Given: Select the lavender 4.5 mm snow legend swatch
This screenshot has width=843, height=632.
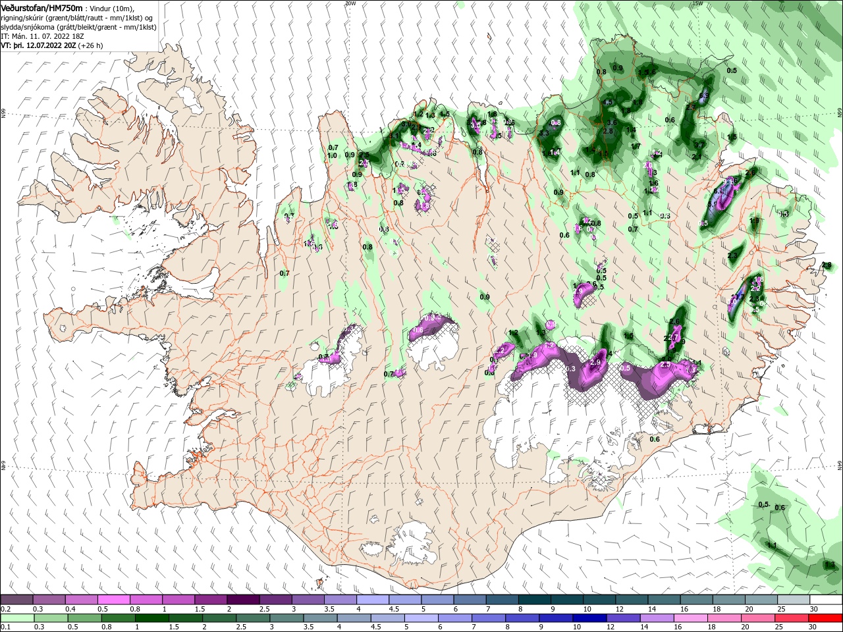Looking at the screenshot, I should [405, 600].
